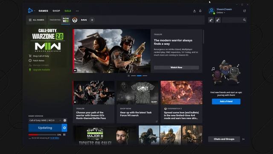Add a game to favorites with plus icon
This screenshot has height=154, width=273.
click(x=92, y=20)
